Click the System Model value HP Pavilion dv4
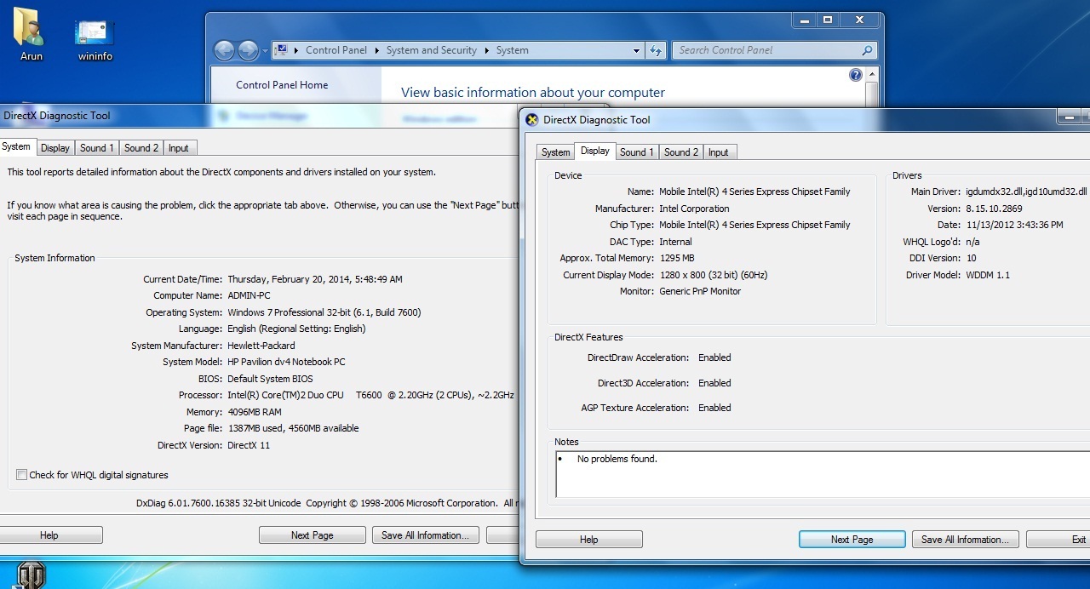The image size is (1090, 589). point(286,362)
